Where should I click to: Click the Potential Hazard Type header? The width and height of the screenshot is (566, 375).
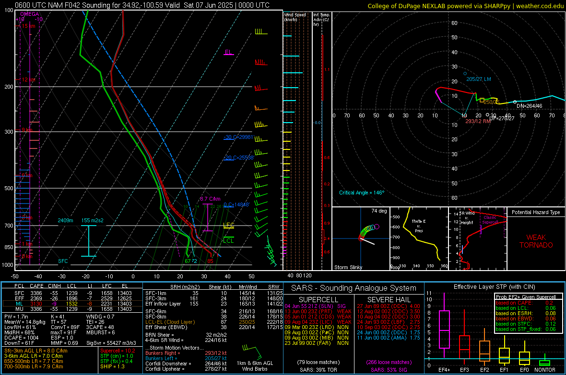point(536,212)
